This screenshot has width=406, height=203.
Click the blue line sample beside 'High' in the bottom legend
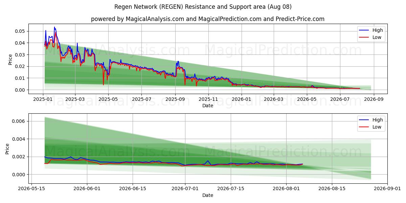(364, 120)
